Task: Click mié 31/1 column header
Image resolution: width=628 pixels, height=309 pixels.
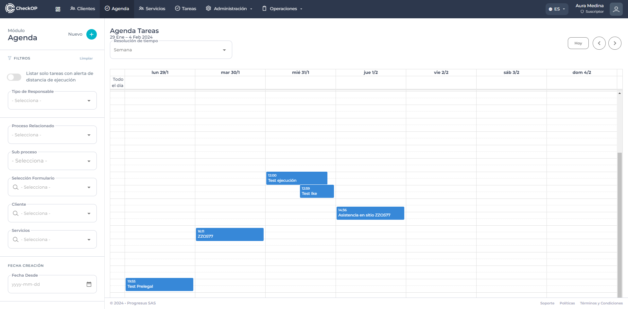Action: pyautogui.click(x=301, y=72)
